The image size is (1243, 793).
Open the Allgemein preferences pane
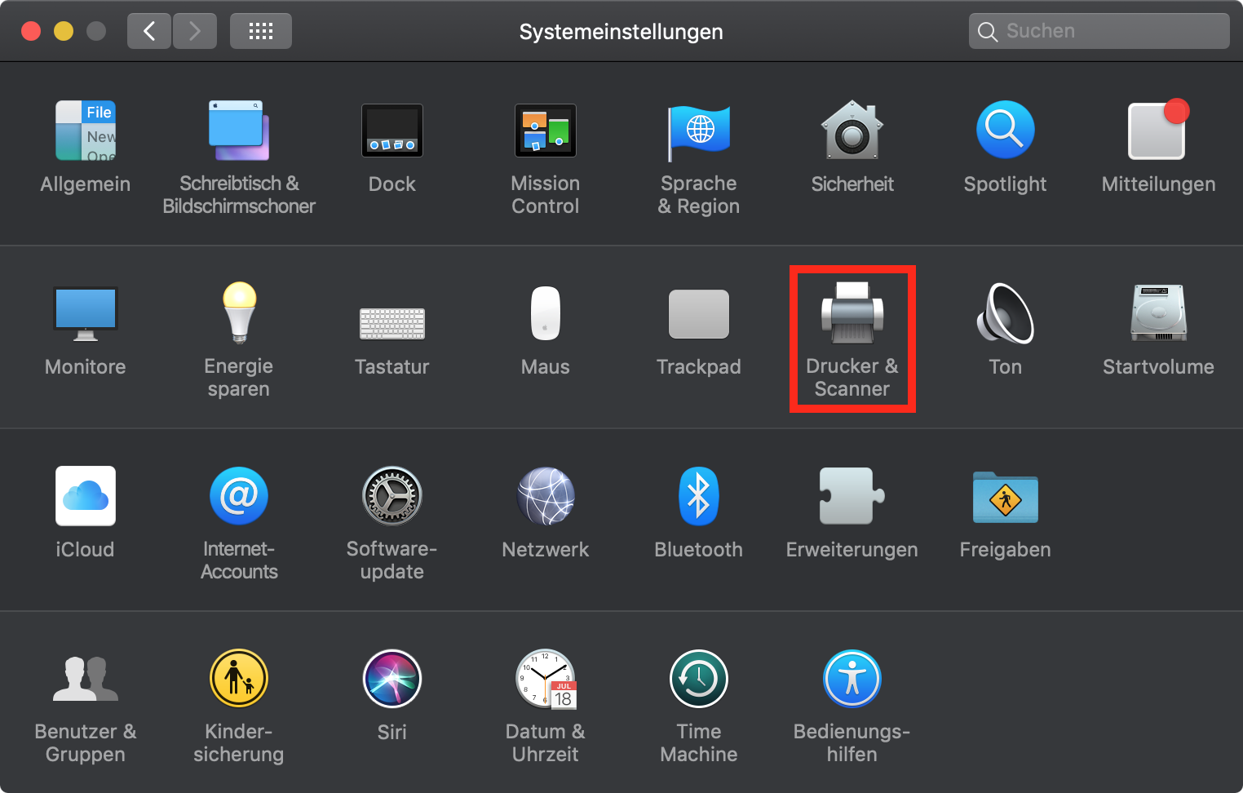(86, 131)
